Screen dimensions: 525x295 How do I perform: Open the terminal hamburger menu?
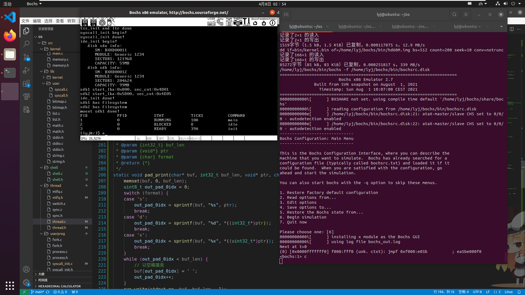coord(466,14)
